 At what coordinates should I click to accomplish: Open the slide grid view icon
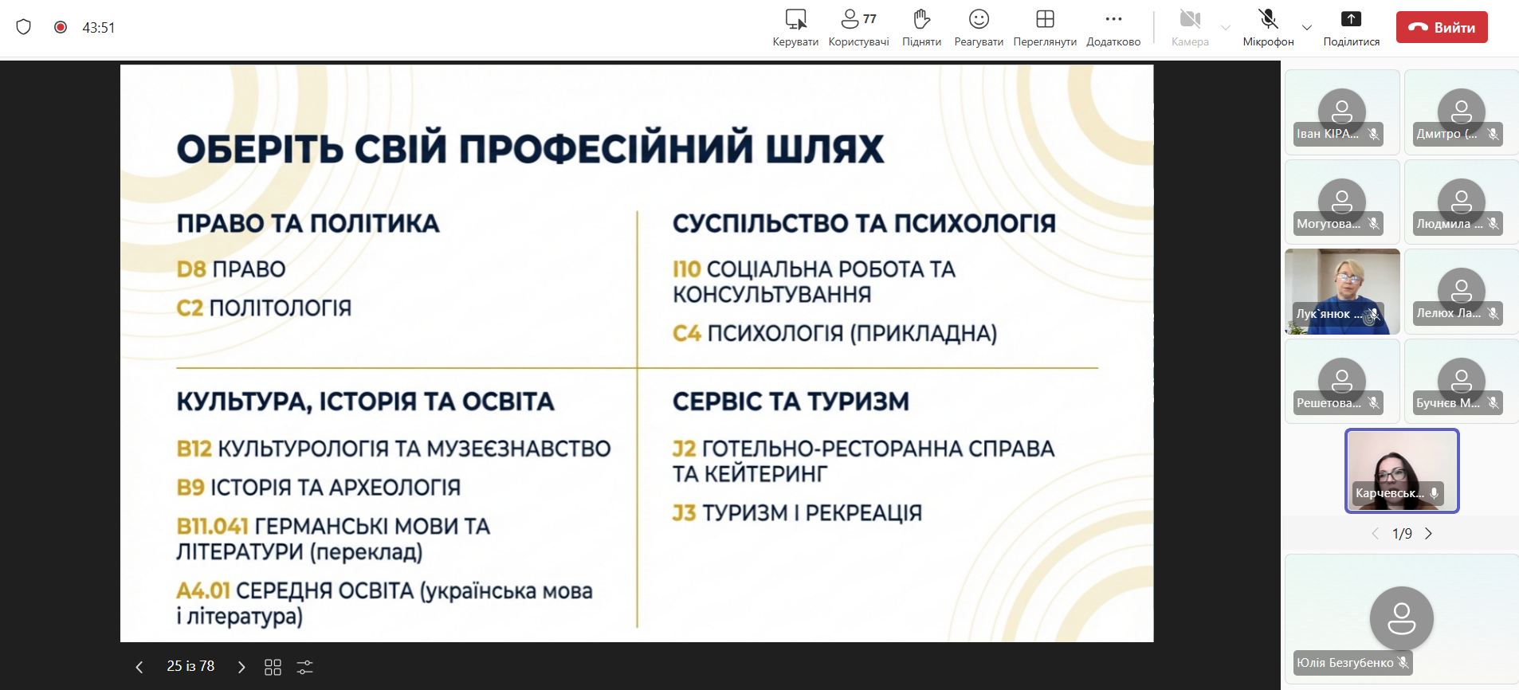click(x=273, y=667)
